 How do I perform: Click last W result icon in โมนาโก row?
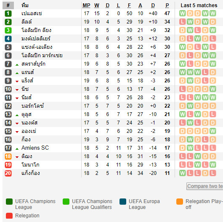tap(212, 165)
